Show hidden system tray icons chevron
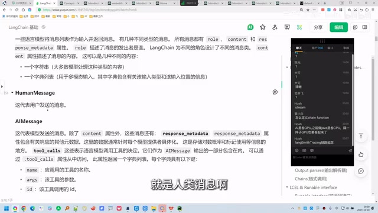This screenshot has width=378, height=213. point(292,208)
